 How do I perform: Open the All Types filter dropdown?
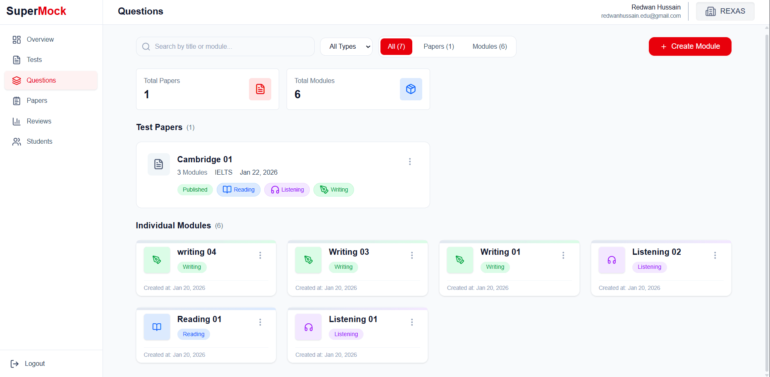[346, 46]
